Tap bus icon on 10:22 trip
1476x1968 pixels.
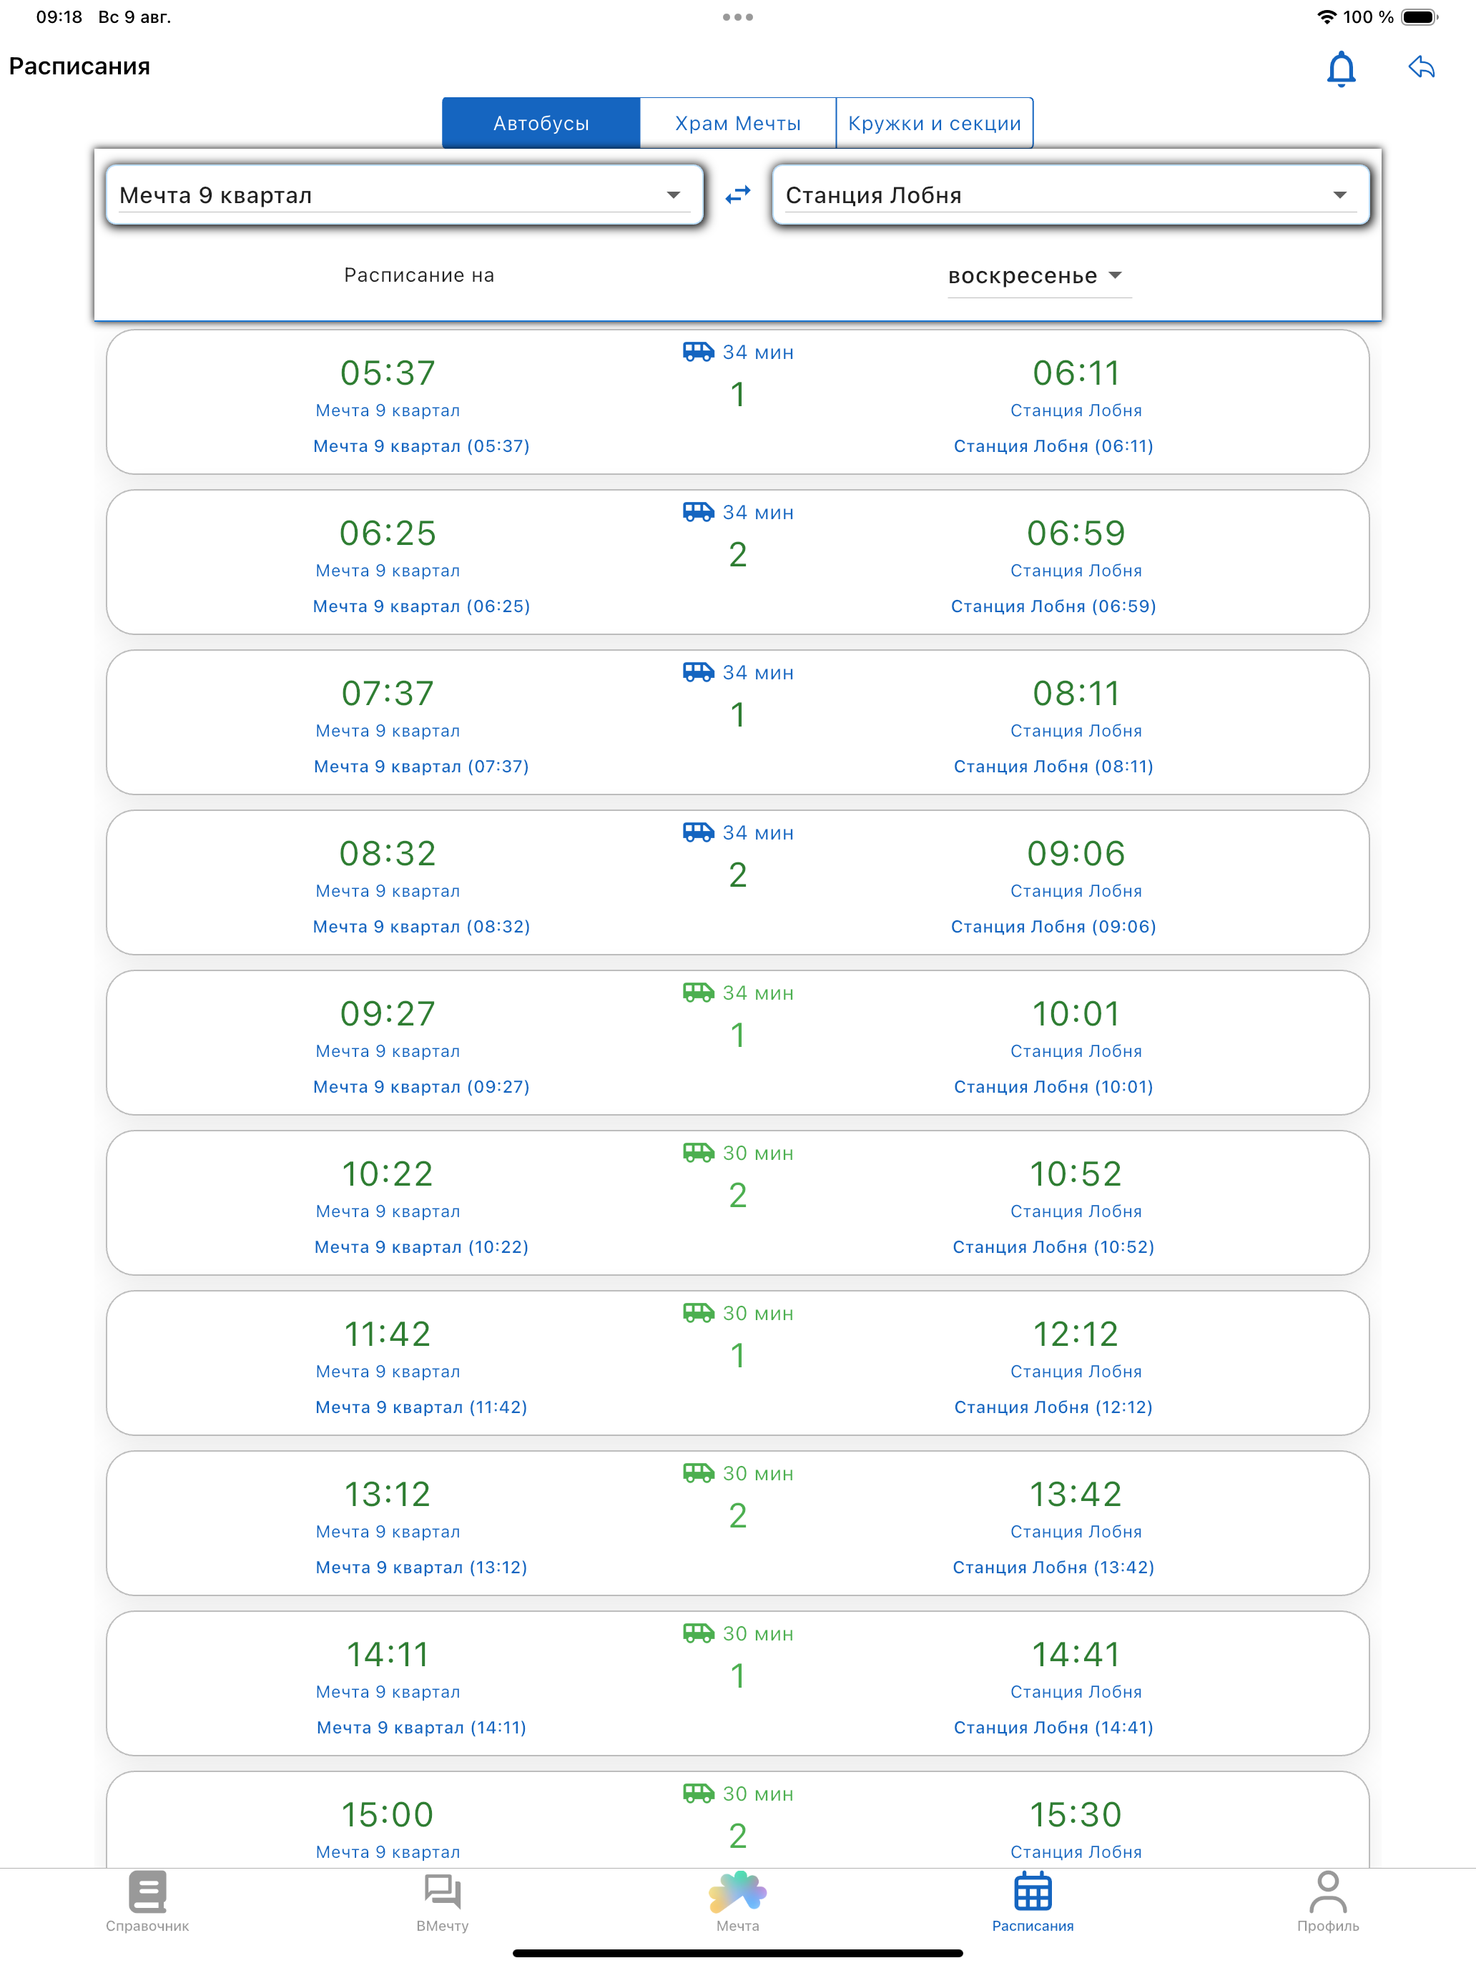point(699,1153)
